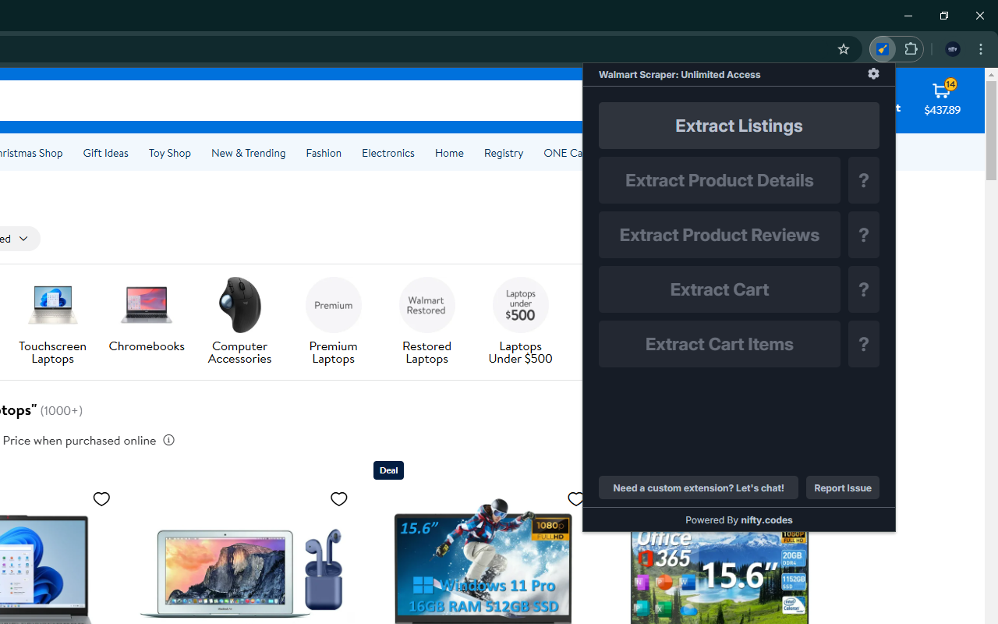Click price info icon near 'Price when purchased online'
The height and width of the screenshot is (624, 998).
[168, 440]
